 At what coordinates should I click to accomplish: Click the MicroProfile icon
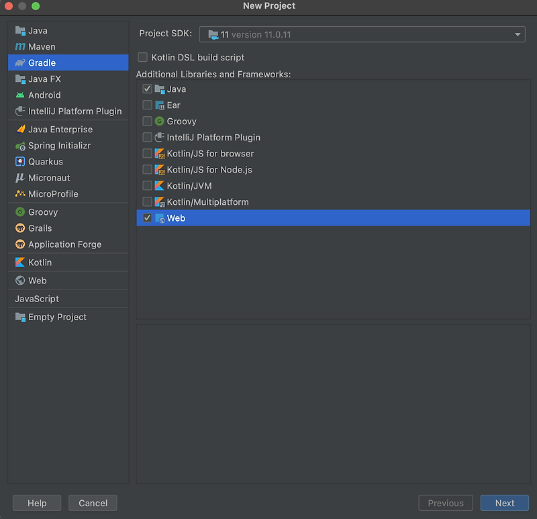[x=20, y=193]
